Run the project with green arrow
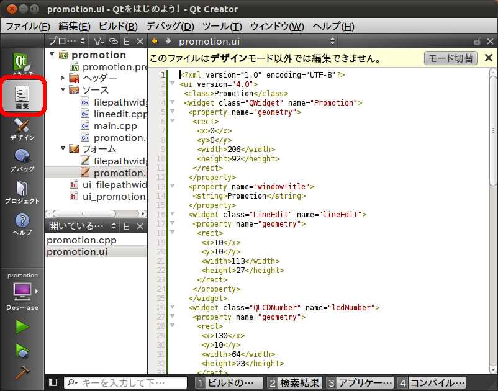 tap(22, 326)
